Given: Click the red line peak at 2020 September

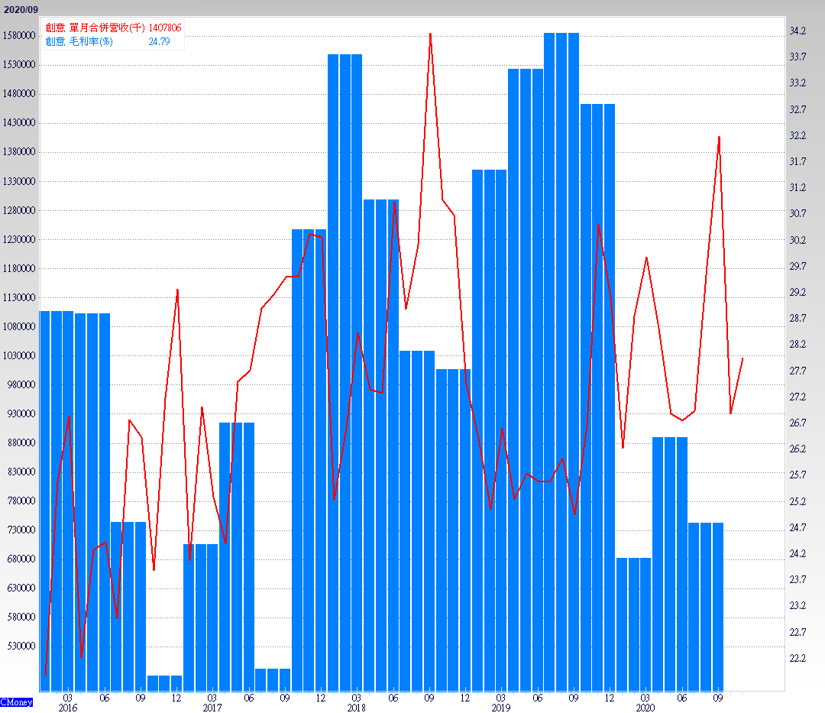Looking at the screenshot, I should coord(719,137).
